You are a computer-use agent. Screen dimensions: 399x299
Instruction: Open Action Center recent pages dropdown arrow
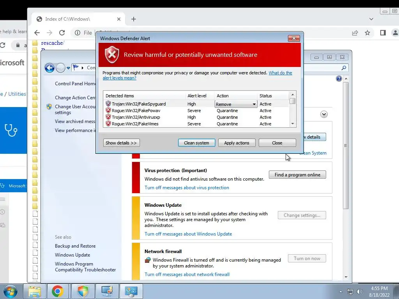pyautogui.click(x=68, y=68)
